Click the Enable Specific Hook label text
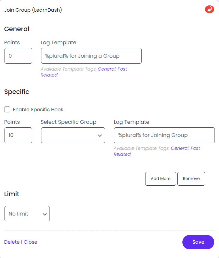Screen dimensions: 219x258 pyautogui.click(x=38, y=110)
